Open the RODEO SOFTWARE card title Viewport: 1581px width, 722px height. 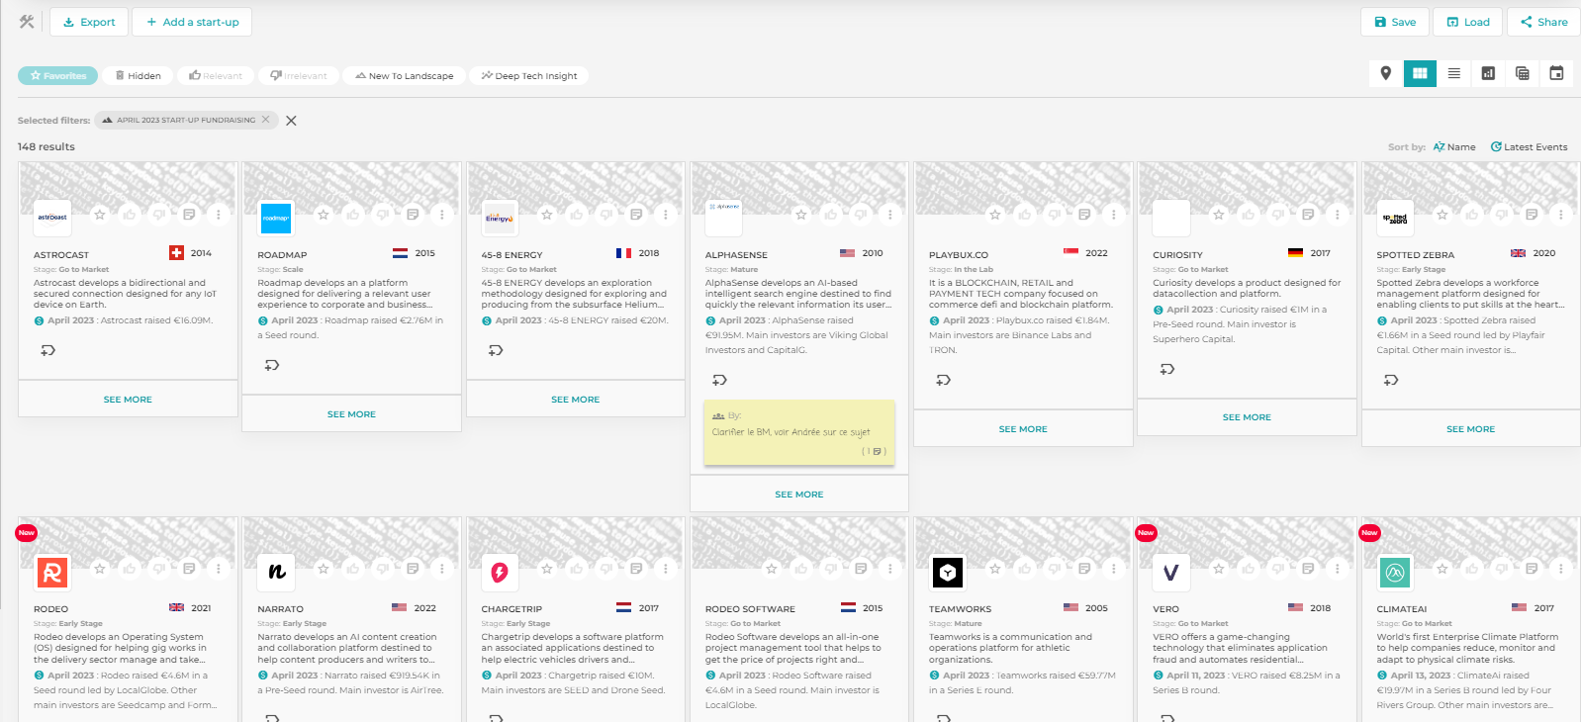click(x=750, y=609)
